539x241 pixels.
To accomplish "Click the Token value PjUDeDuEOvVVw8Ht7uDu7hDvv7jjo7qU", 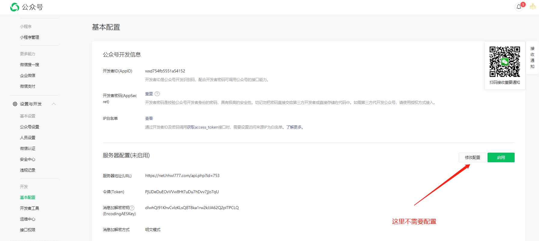I will point(182,192).
